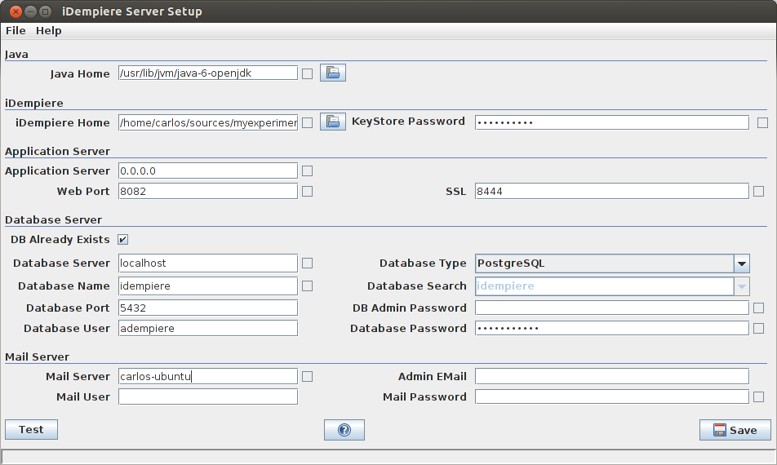Click the SSL 8444 field
The height and width of the screenshot is (465, 777).
pos(612,191)
